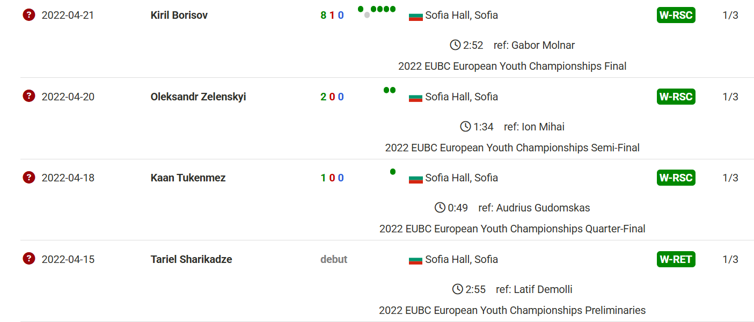Open Kiril Borisov's profile
The image size is (754, 322).
coord(179,15)
